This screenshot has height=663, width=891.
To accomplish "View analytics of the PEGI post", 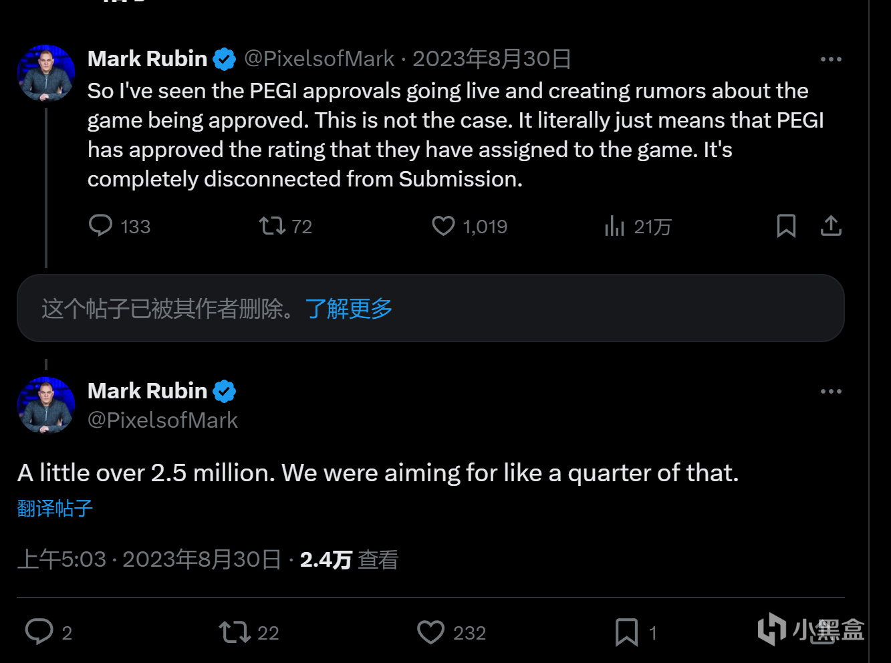I will click(x=614, y=227).
